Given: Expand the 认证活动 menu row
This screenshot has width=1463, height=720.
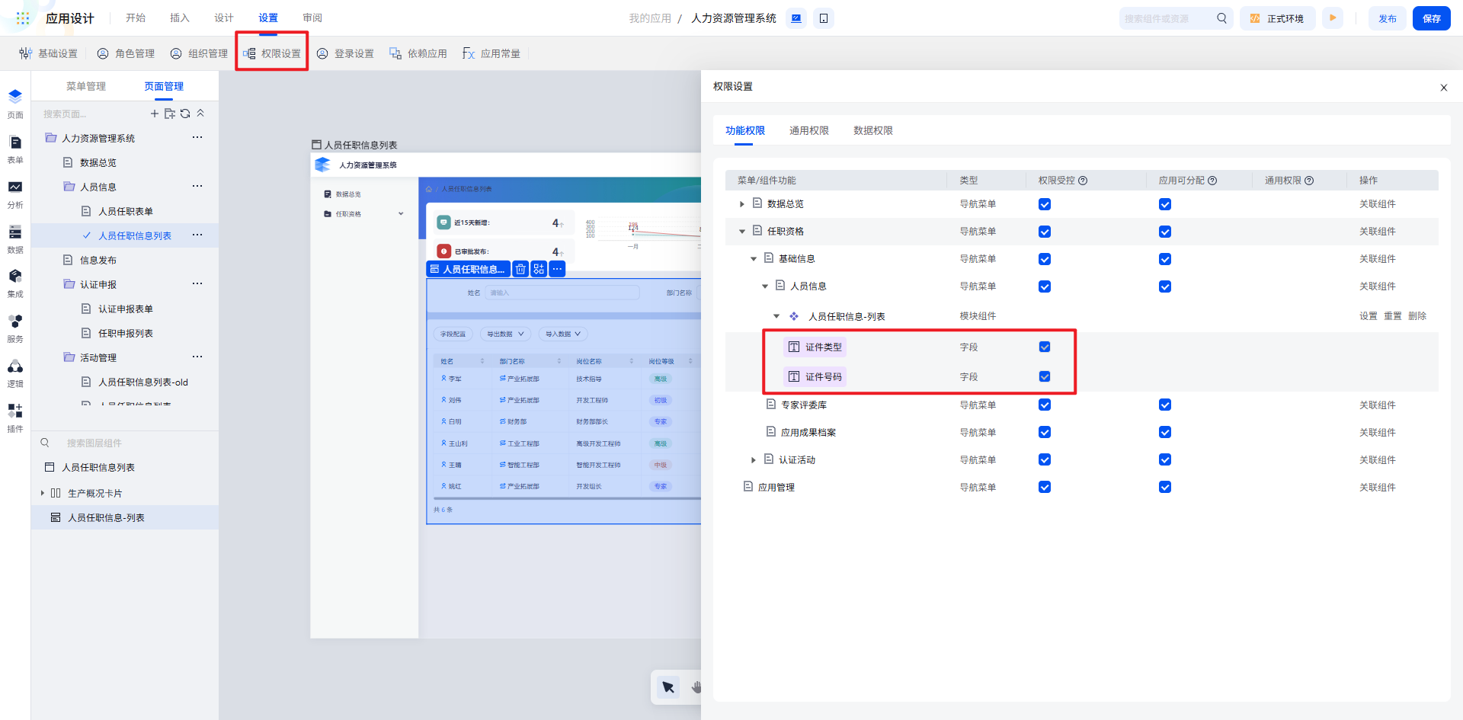Looking at the screenshot, I should coord(754,460).
